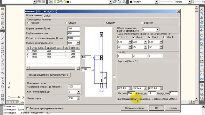Click the Настроить детали button

point(134,108)
